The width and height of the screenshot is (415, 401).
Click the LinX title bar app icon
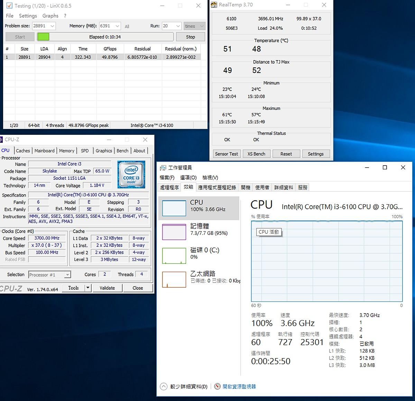pos(9,6)
